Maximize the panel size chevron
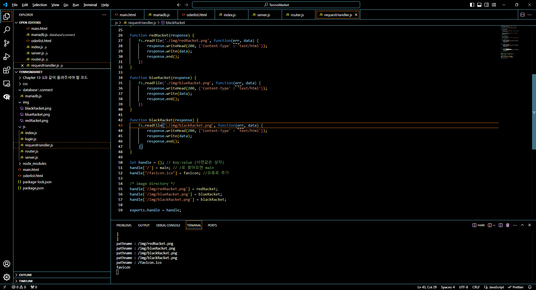Image resolution: width=536 pixels, height=290 pixels. [x=522, y=225]
